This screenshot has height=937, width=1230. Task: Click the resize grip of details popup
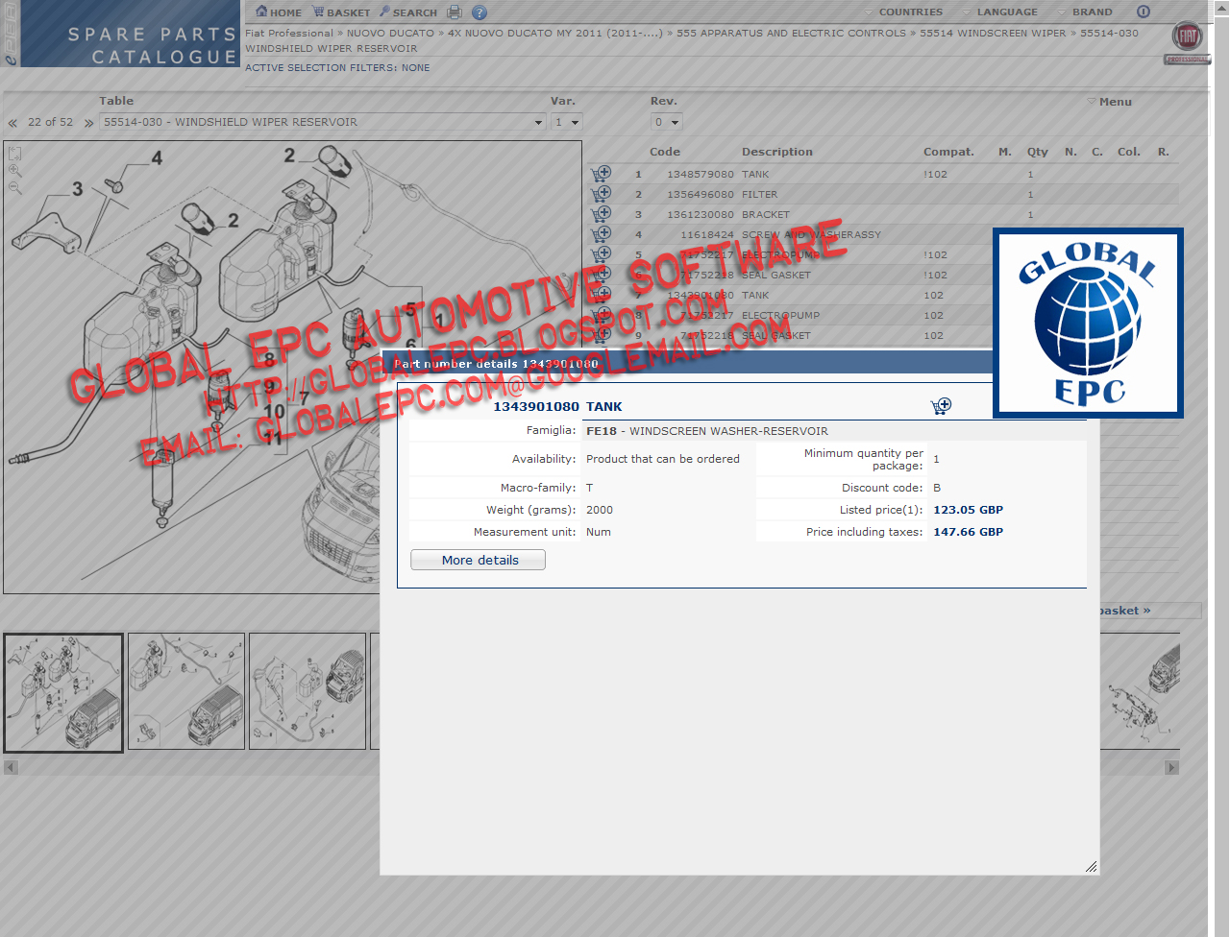click(1091, 867)
